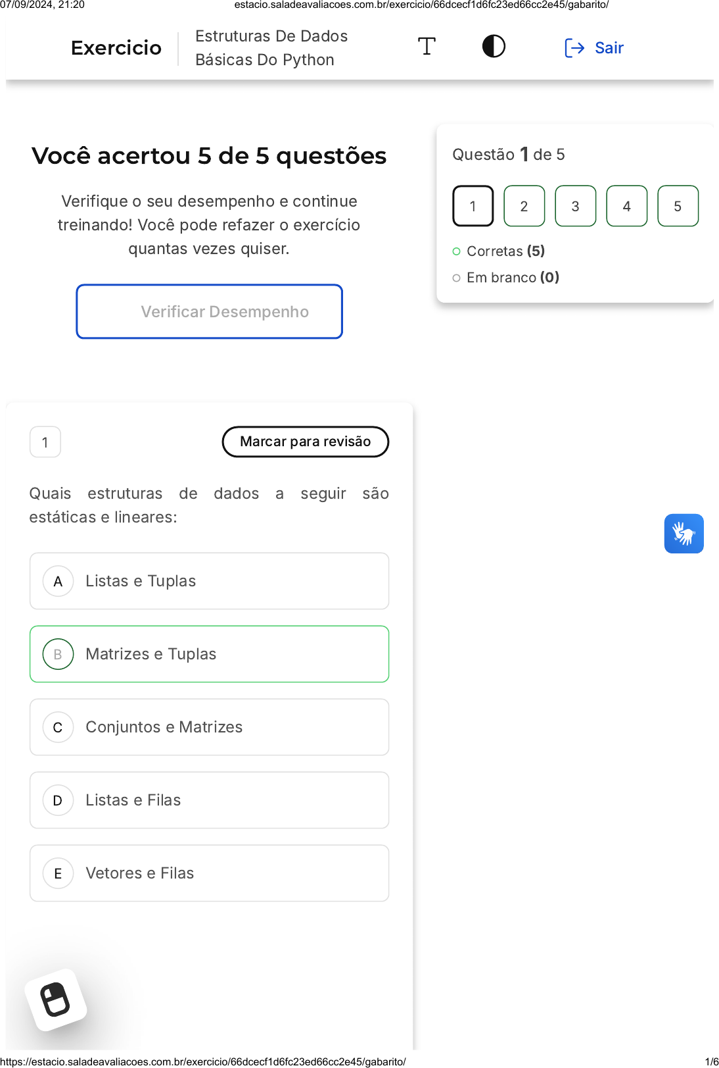Screen dimensions: 719x1068
Task: Open question 4 from the navigator
Action: (626, 207)
